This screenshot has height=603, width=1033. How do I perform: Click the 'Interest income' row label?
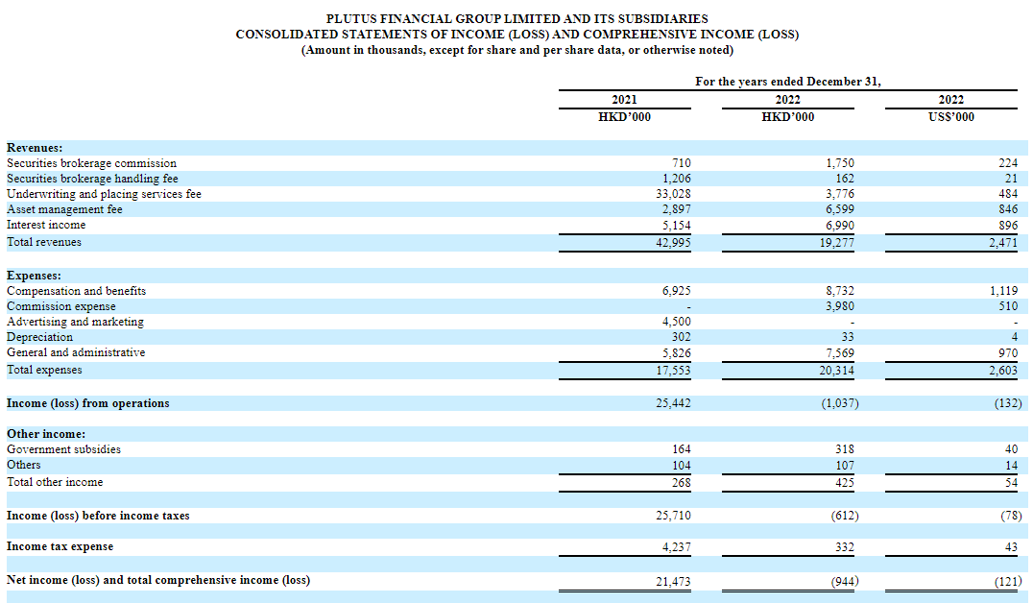point(46,225)
